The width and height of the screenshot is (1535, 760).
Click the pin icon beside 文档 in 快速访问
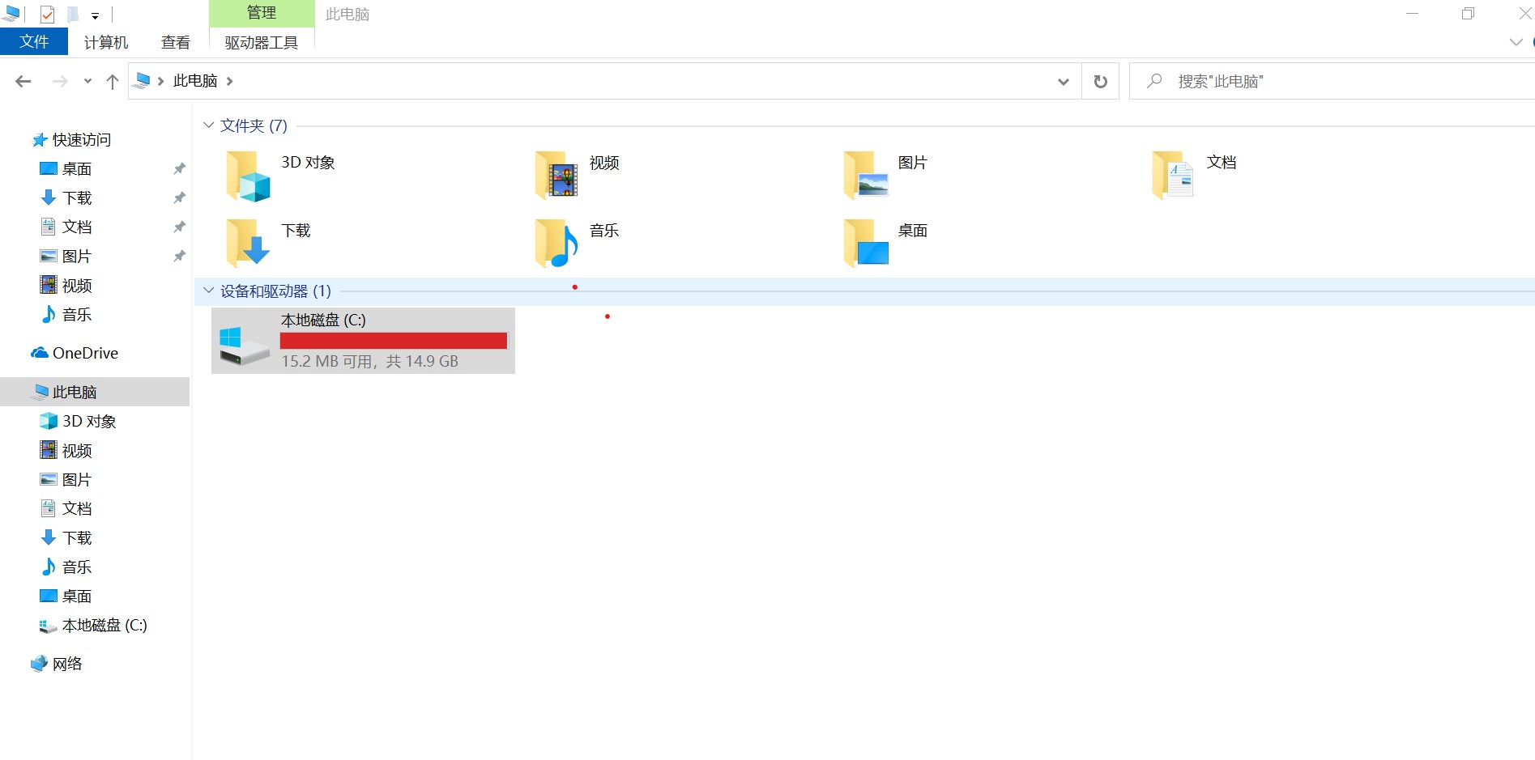(x=179, y=227)
